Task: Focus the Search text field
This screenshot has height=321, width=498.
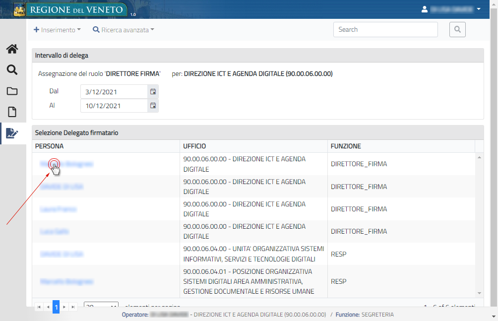Action: [385, 30]
